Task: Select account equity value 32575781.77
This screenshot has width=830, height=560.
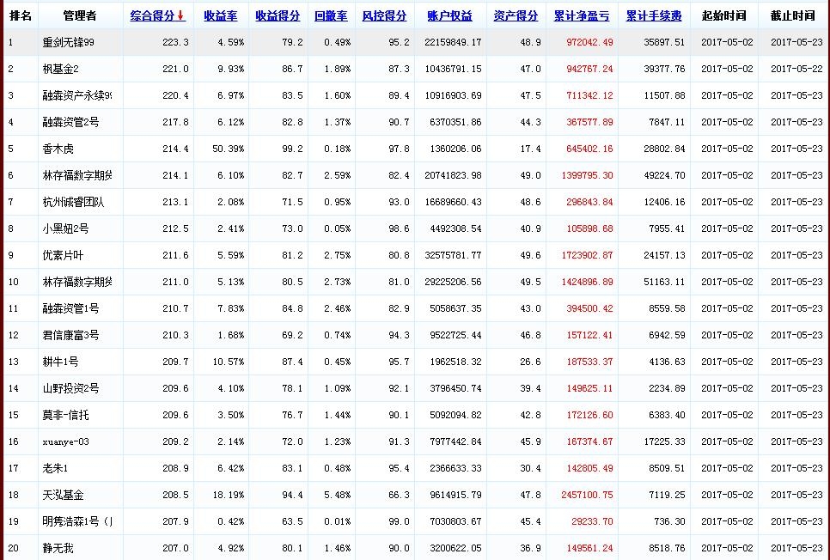Action: click(x=453, y=255)
